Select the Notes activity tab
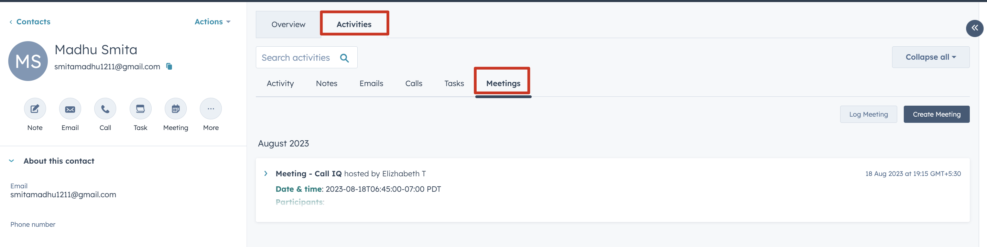The width and height of the screenshot is (987, 247). (x=326, y=83)
